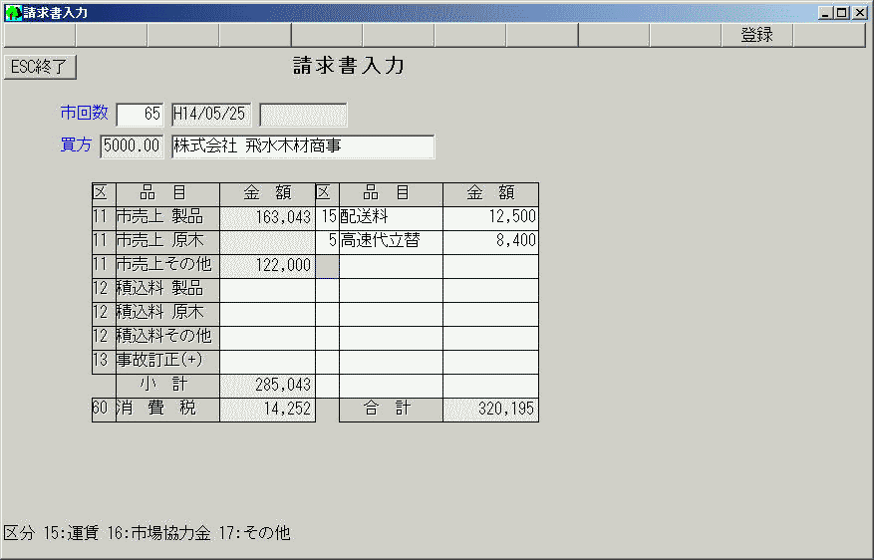Click the 区 code 5 beside 高速代立替
Screen dimensions: 874x560
327,242
